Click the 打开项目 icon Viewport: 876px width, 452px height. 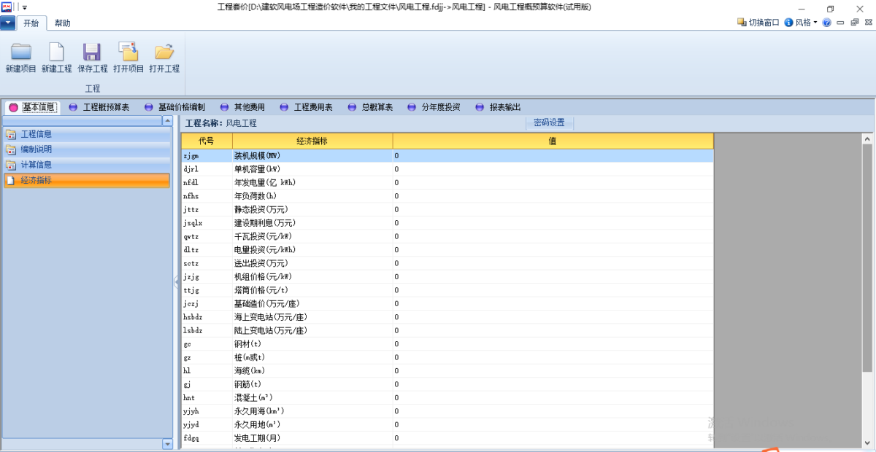[x=128, y=51]
